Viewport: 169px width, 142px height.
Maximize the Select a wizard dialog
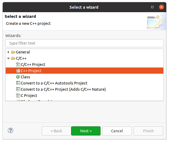[152, 7]
